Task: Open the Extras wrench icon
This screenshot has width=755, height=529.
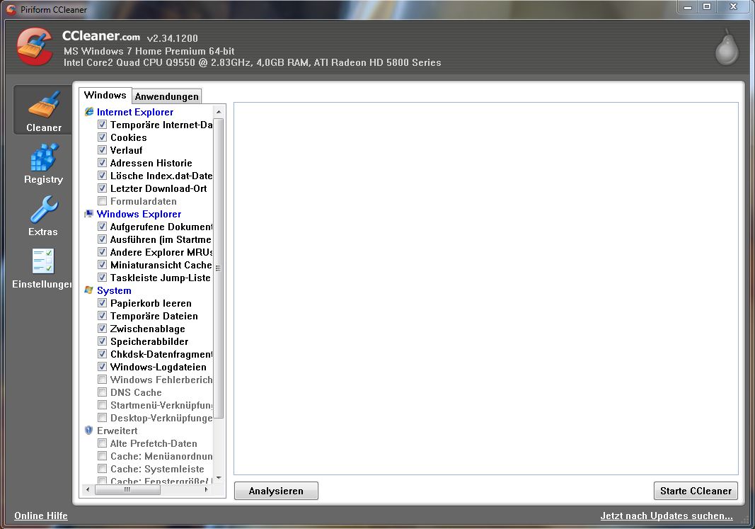Action: coord(44,210)
